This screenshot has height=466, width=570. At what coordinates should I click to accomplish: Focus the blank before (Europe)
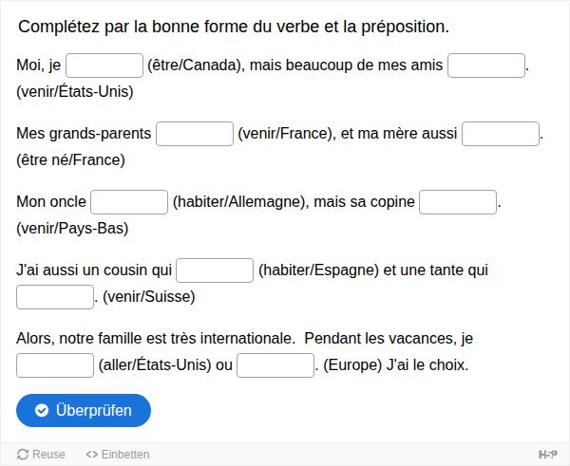tap(275, 365)
